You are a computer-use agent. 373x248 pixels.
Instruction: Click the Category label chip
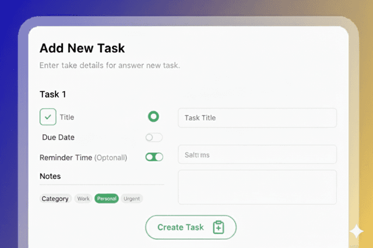coord(55,199)
